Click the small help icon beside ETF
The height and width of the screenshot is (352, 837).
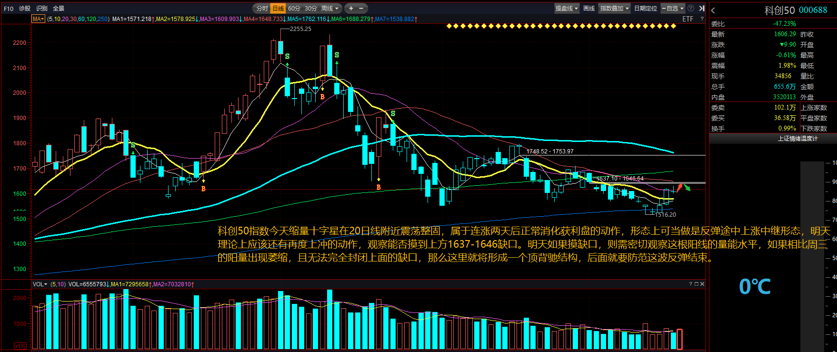coord(702,19)
